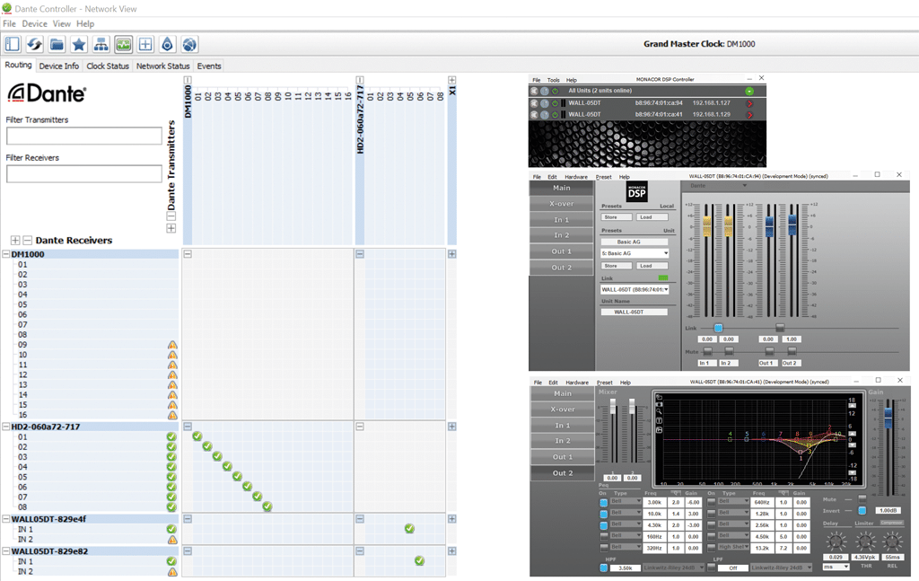The height and width of the screenshot is (581, 919).
Task: Open green dropdown in All Units row
Action: (749, 91)
